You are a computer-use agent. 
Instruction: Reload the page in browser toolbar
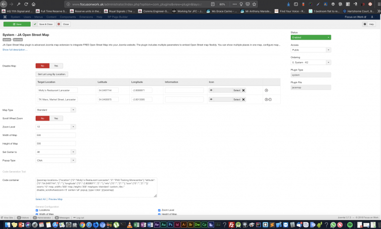point(26,4)
